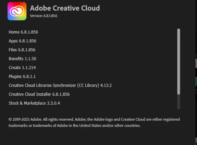Click the Create 1.1.214 entry
Image resolution: width=197 pixels, height=145 pixels.
click(x=22, y=68)
